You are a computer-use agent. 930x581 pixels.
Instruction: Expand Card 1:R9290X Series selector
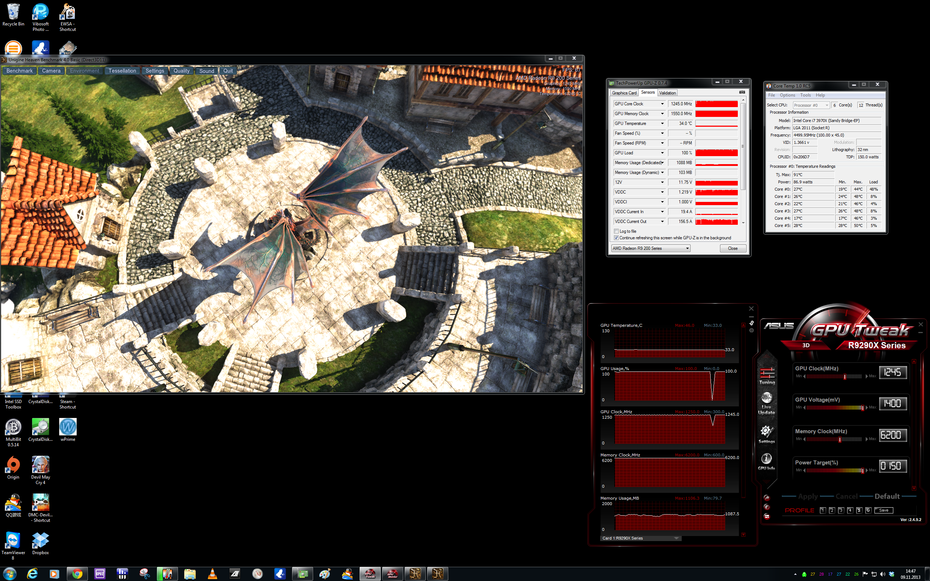pos(640,538)
